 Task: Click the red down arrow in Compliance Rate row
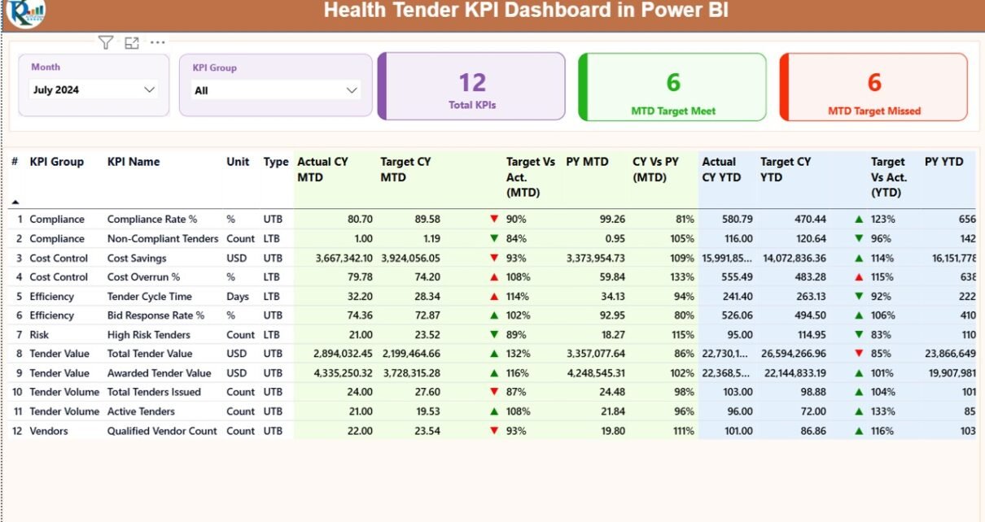point(494,219)
